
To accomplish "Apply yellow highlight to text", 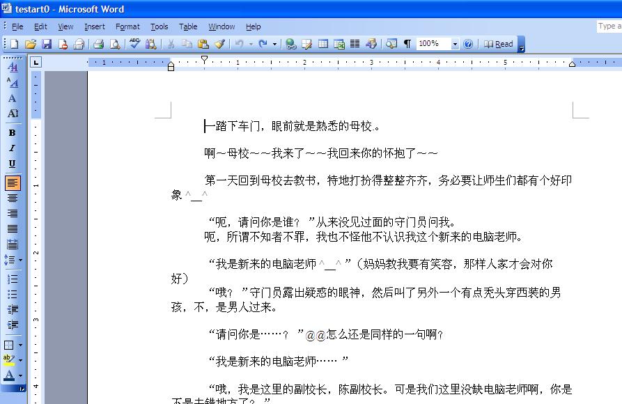I will tap(13, 359).
